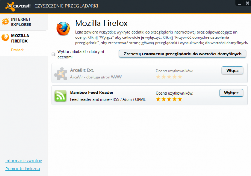Click the Bamboo Feed Reader RSS icon
251x176 pixels.
[60, 96]
